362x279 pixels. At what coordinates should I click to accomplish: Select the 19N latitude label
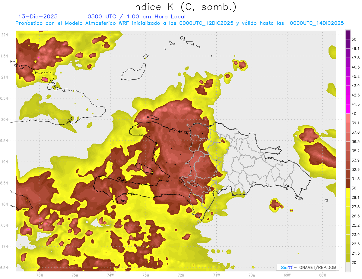pos(5,162)
